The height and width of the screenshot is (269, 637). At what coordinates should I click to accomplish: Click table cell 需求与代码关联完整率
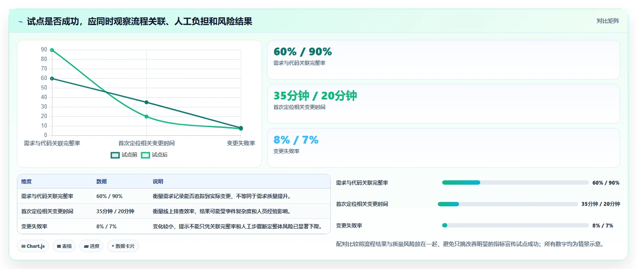[x=47, y=196]
